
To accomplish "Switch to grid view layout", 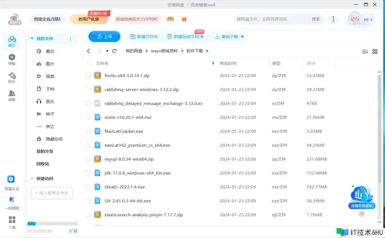I will click(x=375, y=52).
